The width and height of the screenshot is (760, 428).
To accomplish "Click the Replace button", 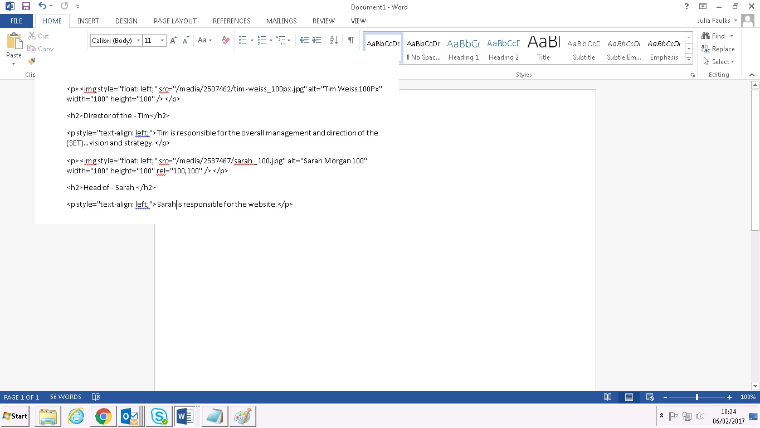I will coord(718,49).
